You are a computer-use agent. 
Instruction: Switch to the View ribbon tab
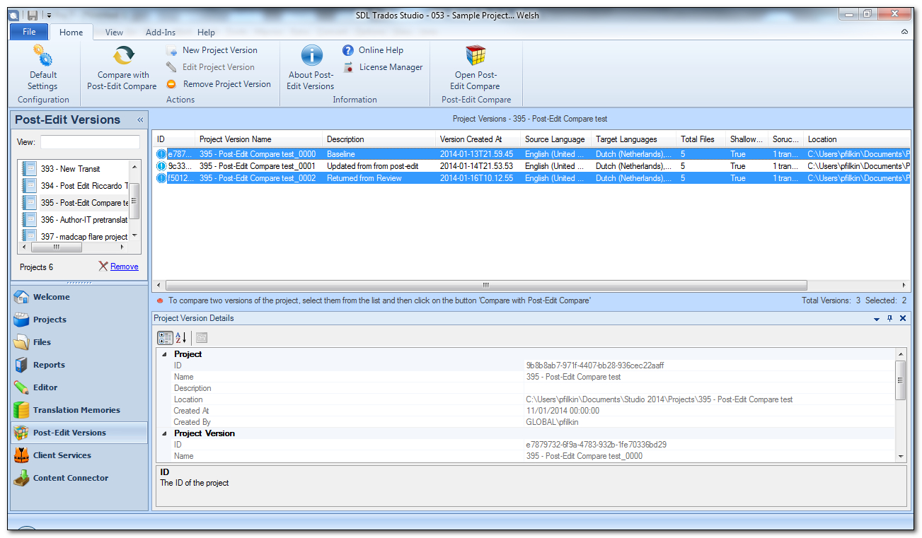tap(114, 33)
